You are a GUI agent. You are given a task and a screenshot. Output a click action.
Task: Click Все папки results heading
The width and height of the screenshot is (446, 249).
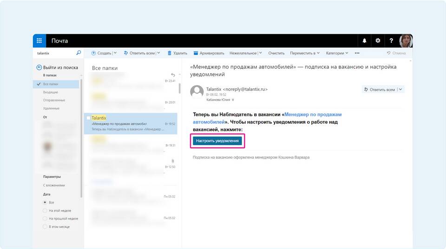(x=105, y=68)
